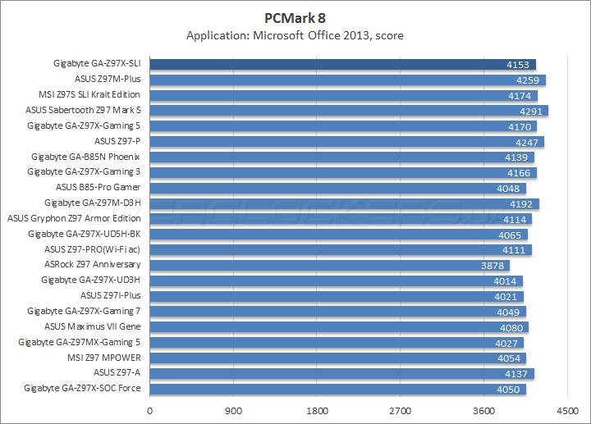Select the Gigabyte GA-Z97X-Gaming 3 label
The width and height of the screenshot is (591, 424).
click(84, 171)
